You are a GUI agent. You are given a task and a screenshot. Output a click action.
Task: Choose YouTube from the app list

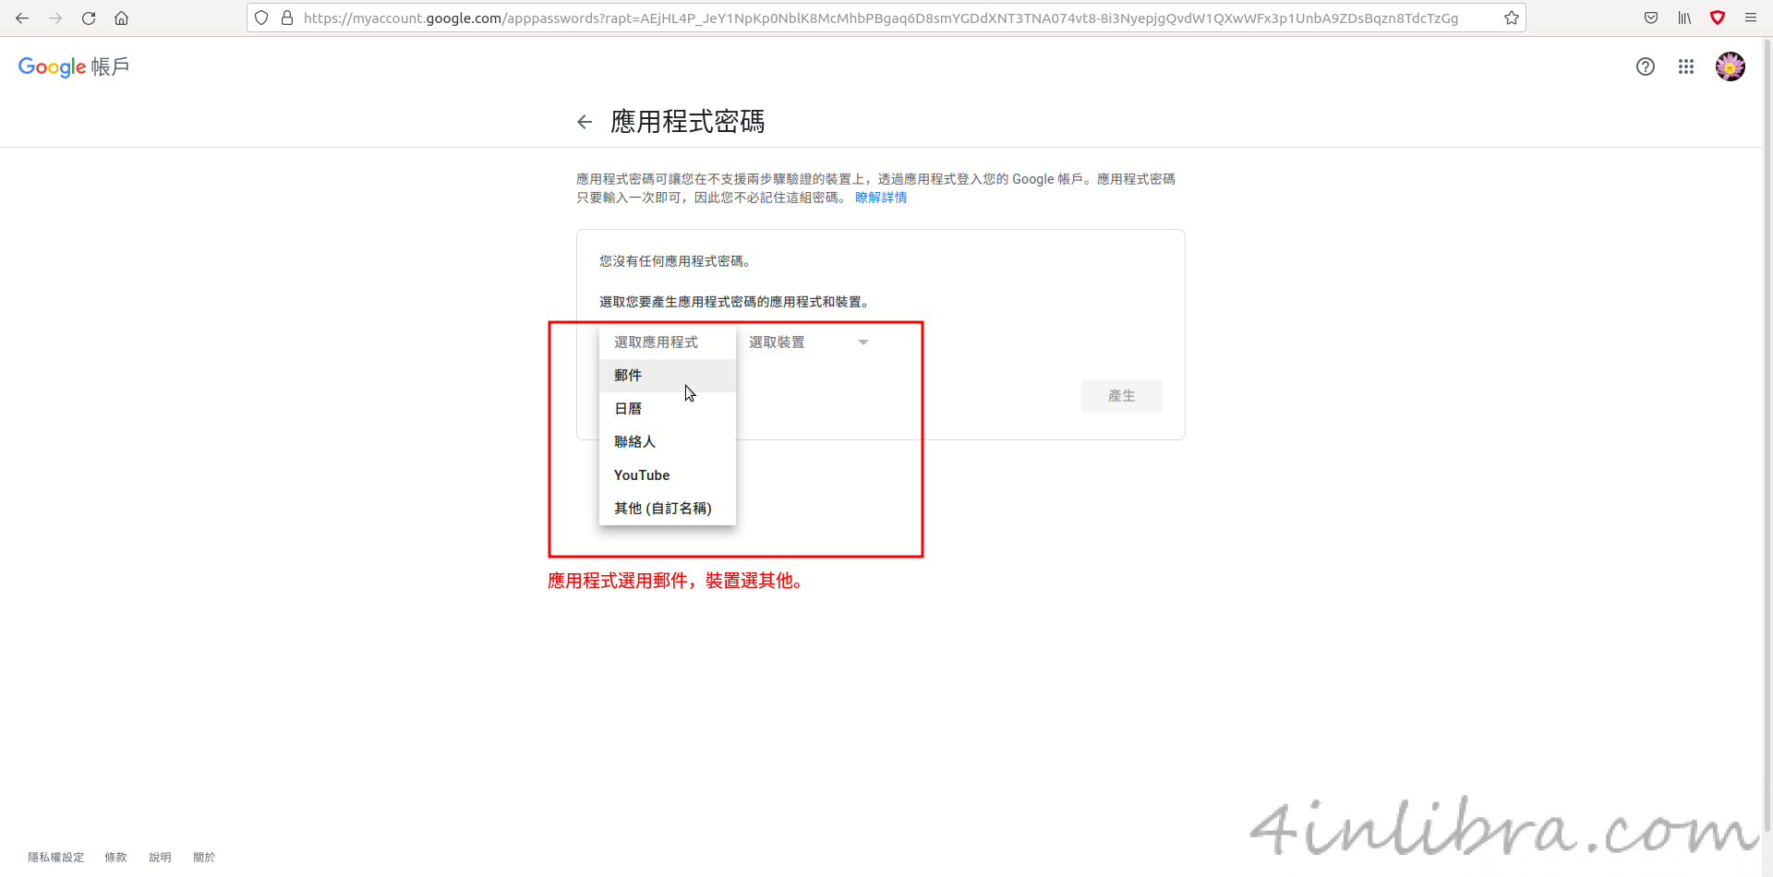668,475
